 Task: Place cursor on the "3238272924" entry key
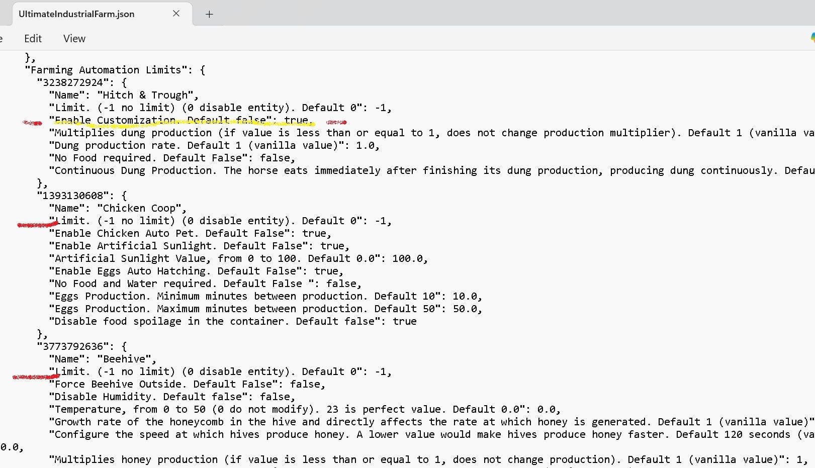[x=72, y=82]
